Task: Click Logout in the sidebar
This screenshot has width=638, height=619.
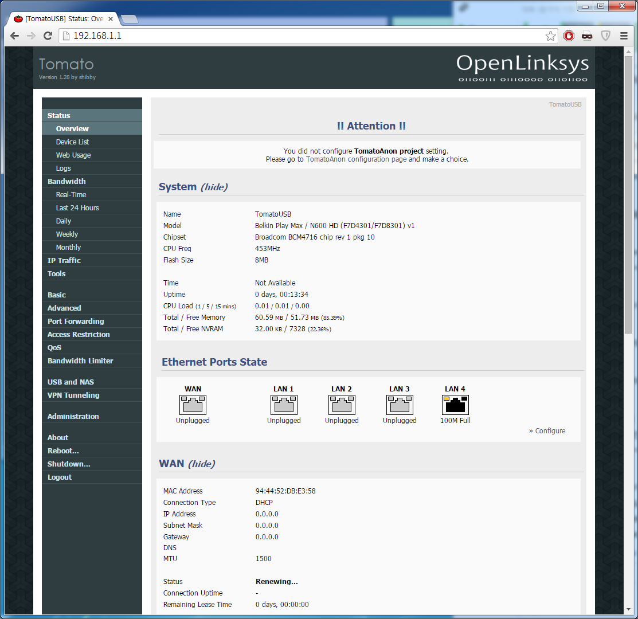Action: 92,477
